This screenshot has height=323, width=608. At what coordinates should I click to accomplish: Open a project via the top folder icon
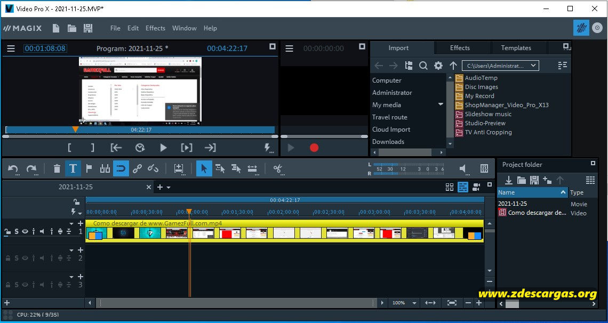tap(72, 28)
